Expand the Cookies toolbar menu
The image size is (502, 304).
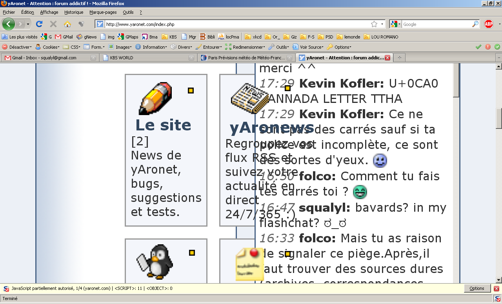pyautogui.click(x=47, y=47)
